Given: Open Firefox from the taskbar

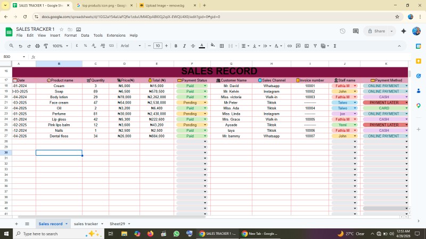Looking at the screenshot, I should coord(150,234).
